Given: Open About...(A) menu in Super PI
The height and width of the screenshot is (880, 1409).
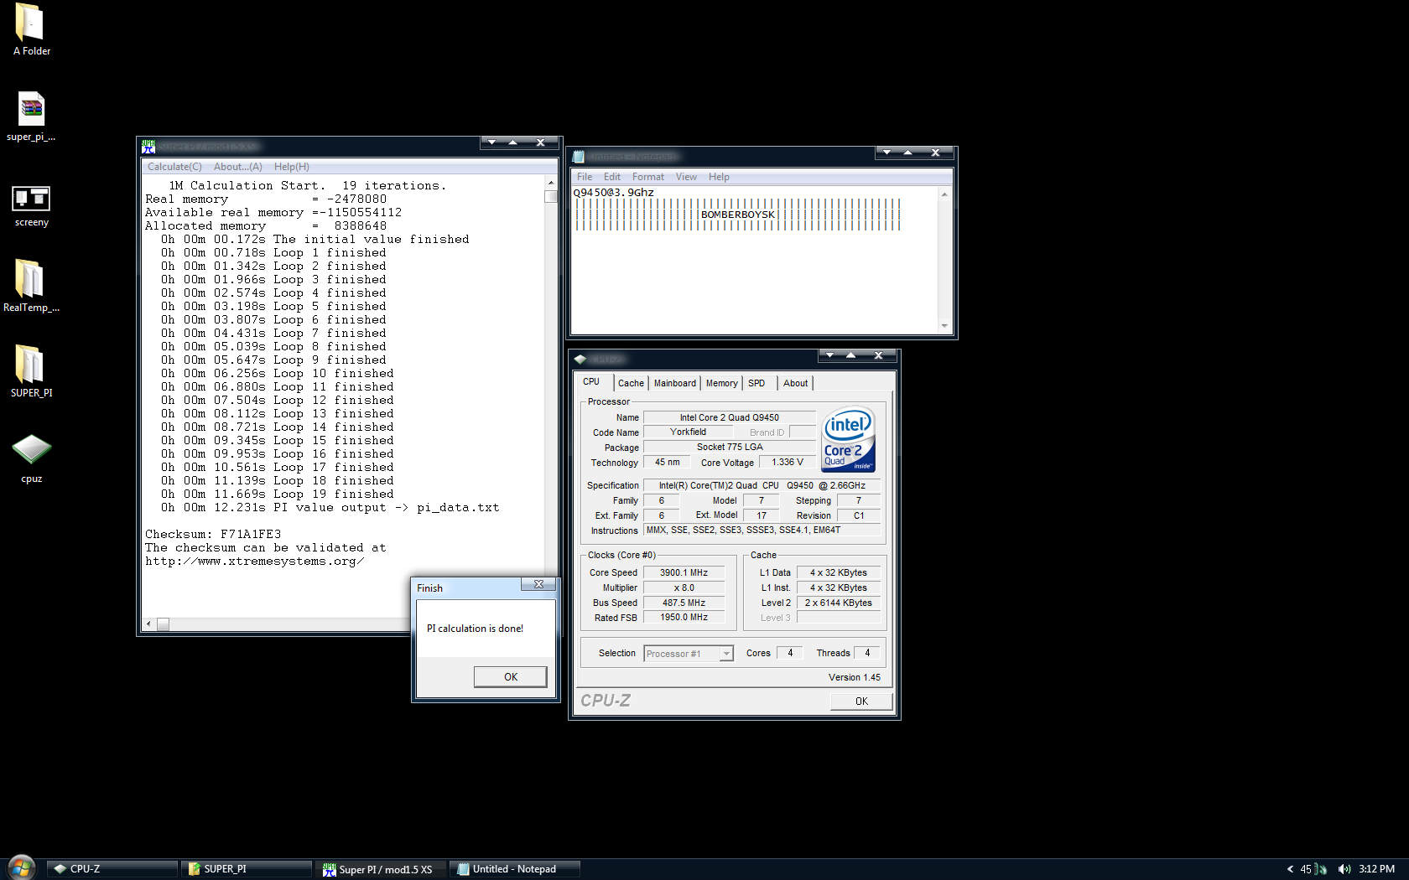Looking at the screenshot, I should click(x=237, y=167).
